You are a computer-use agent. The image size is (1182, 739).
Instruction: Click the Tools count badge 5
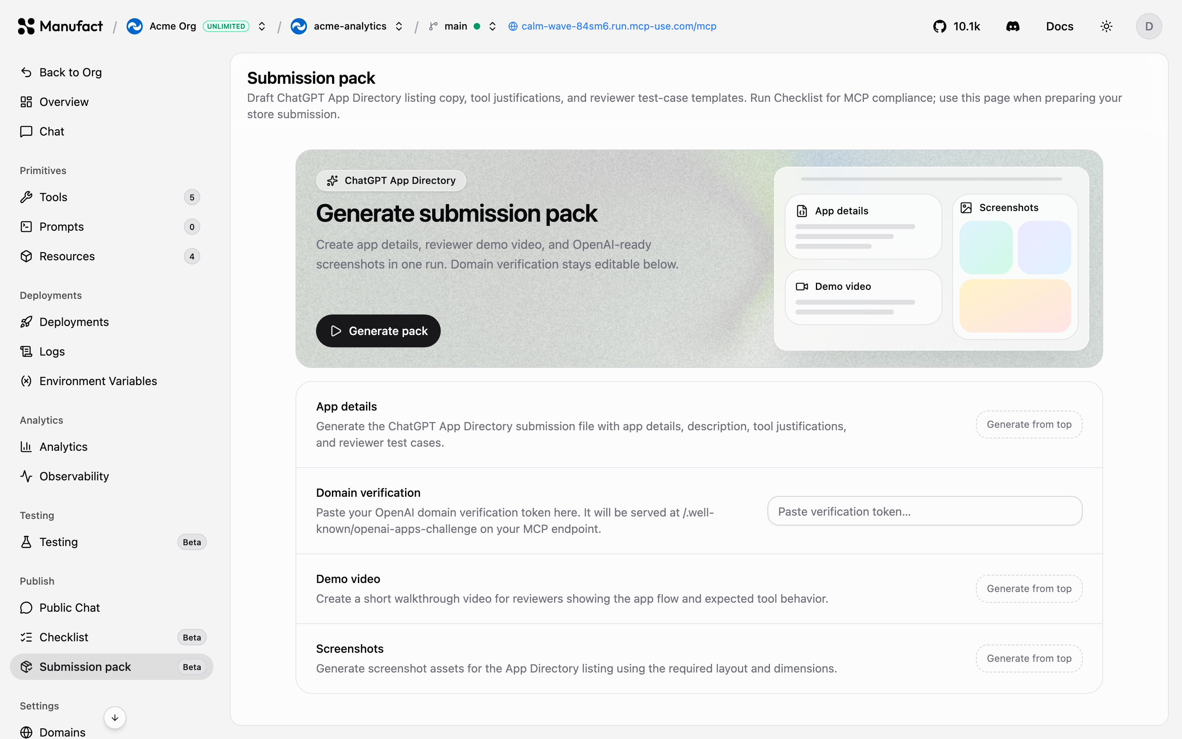click(192, 197)
